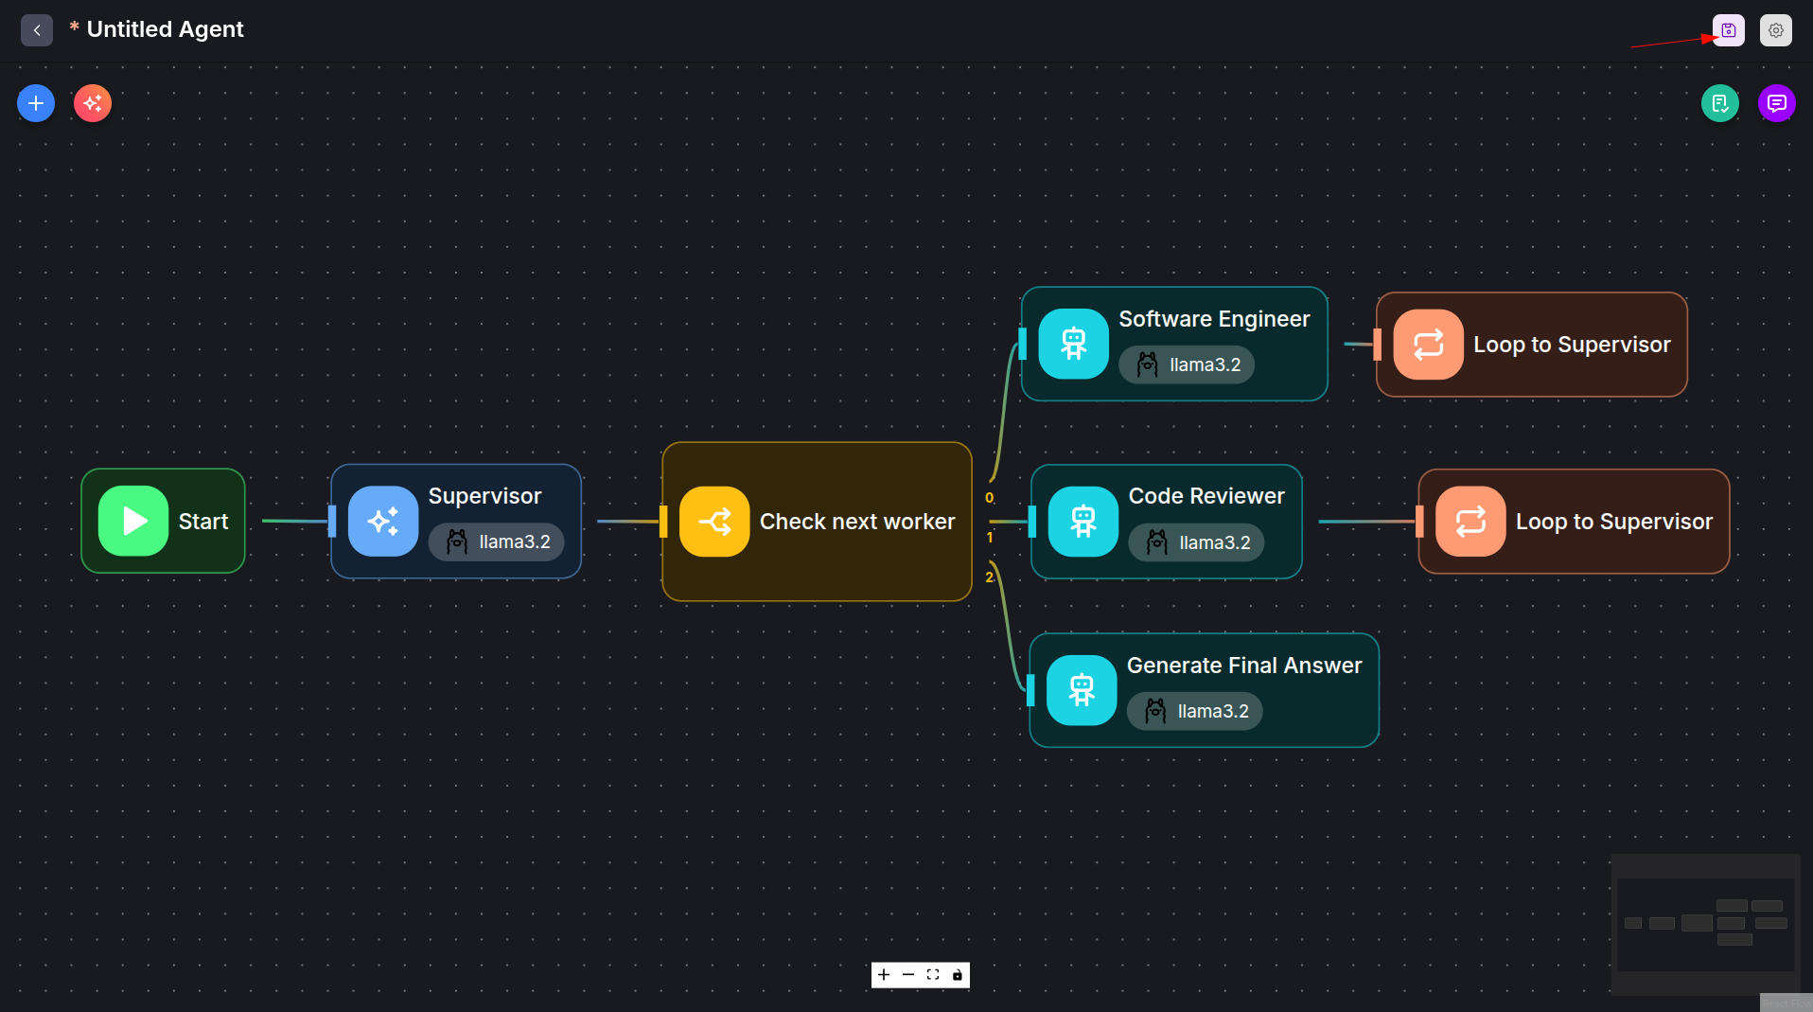Click the minimap in the corner
Viewport: 1813px width, 1012px height.
1705,924
